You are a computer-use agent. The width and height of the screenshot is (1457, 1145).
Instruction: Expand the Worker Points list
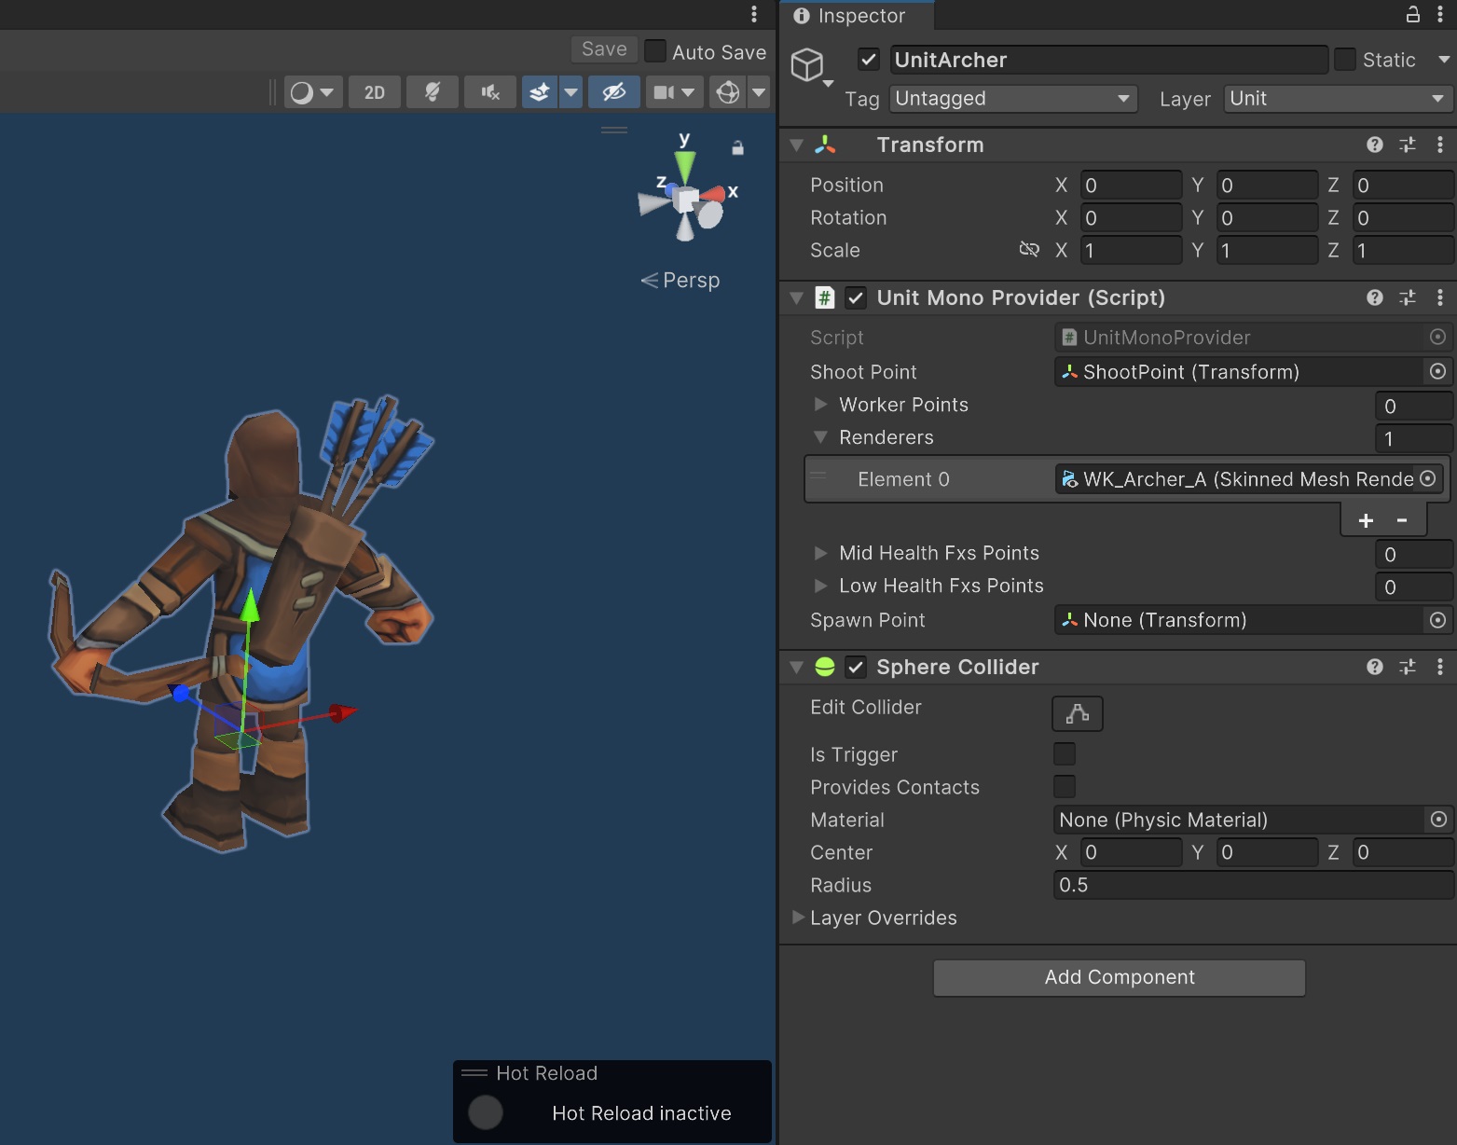tap(820, 405)
